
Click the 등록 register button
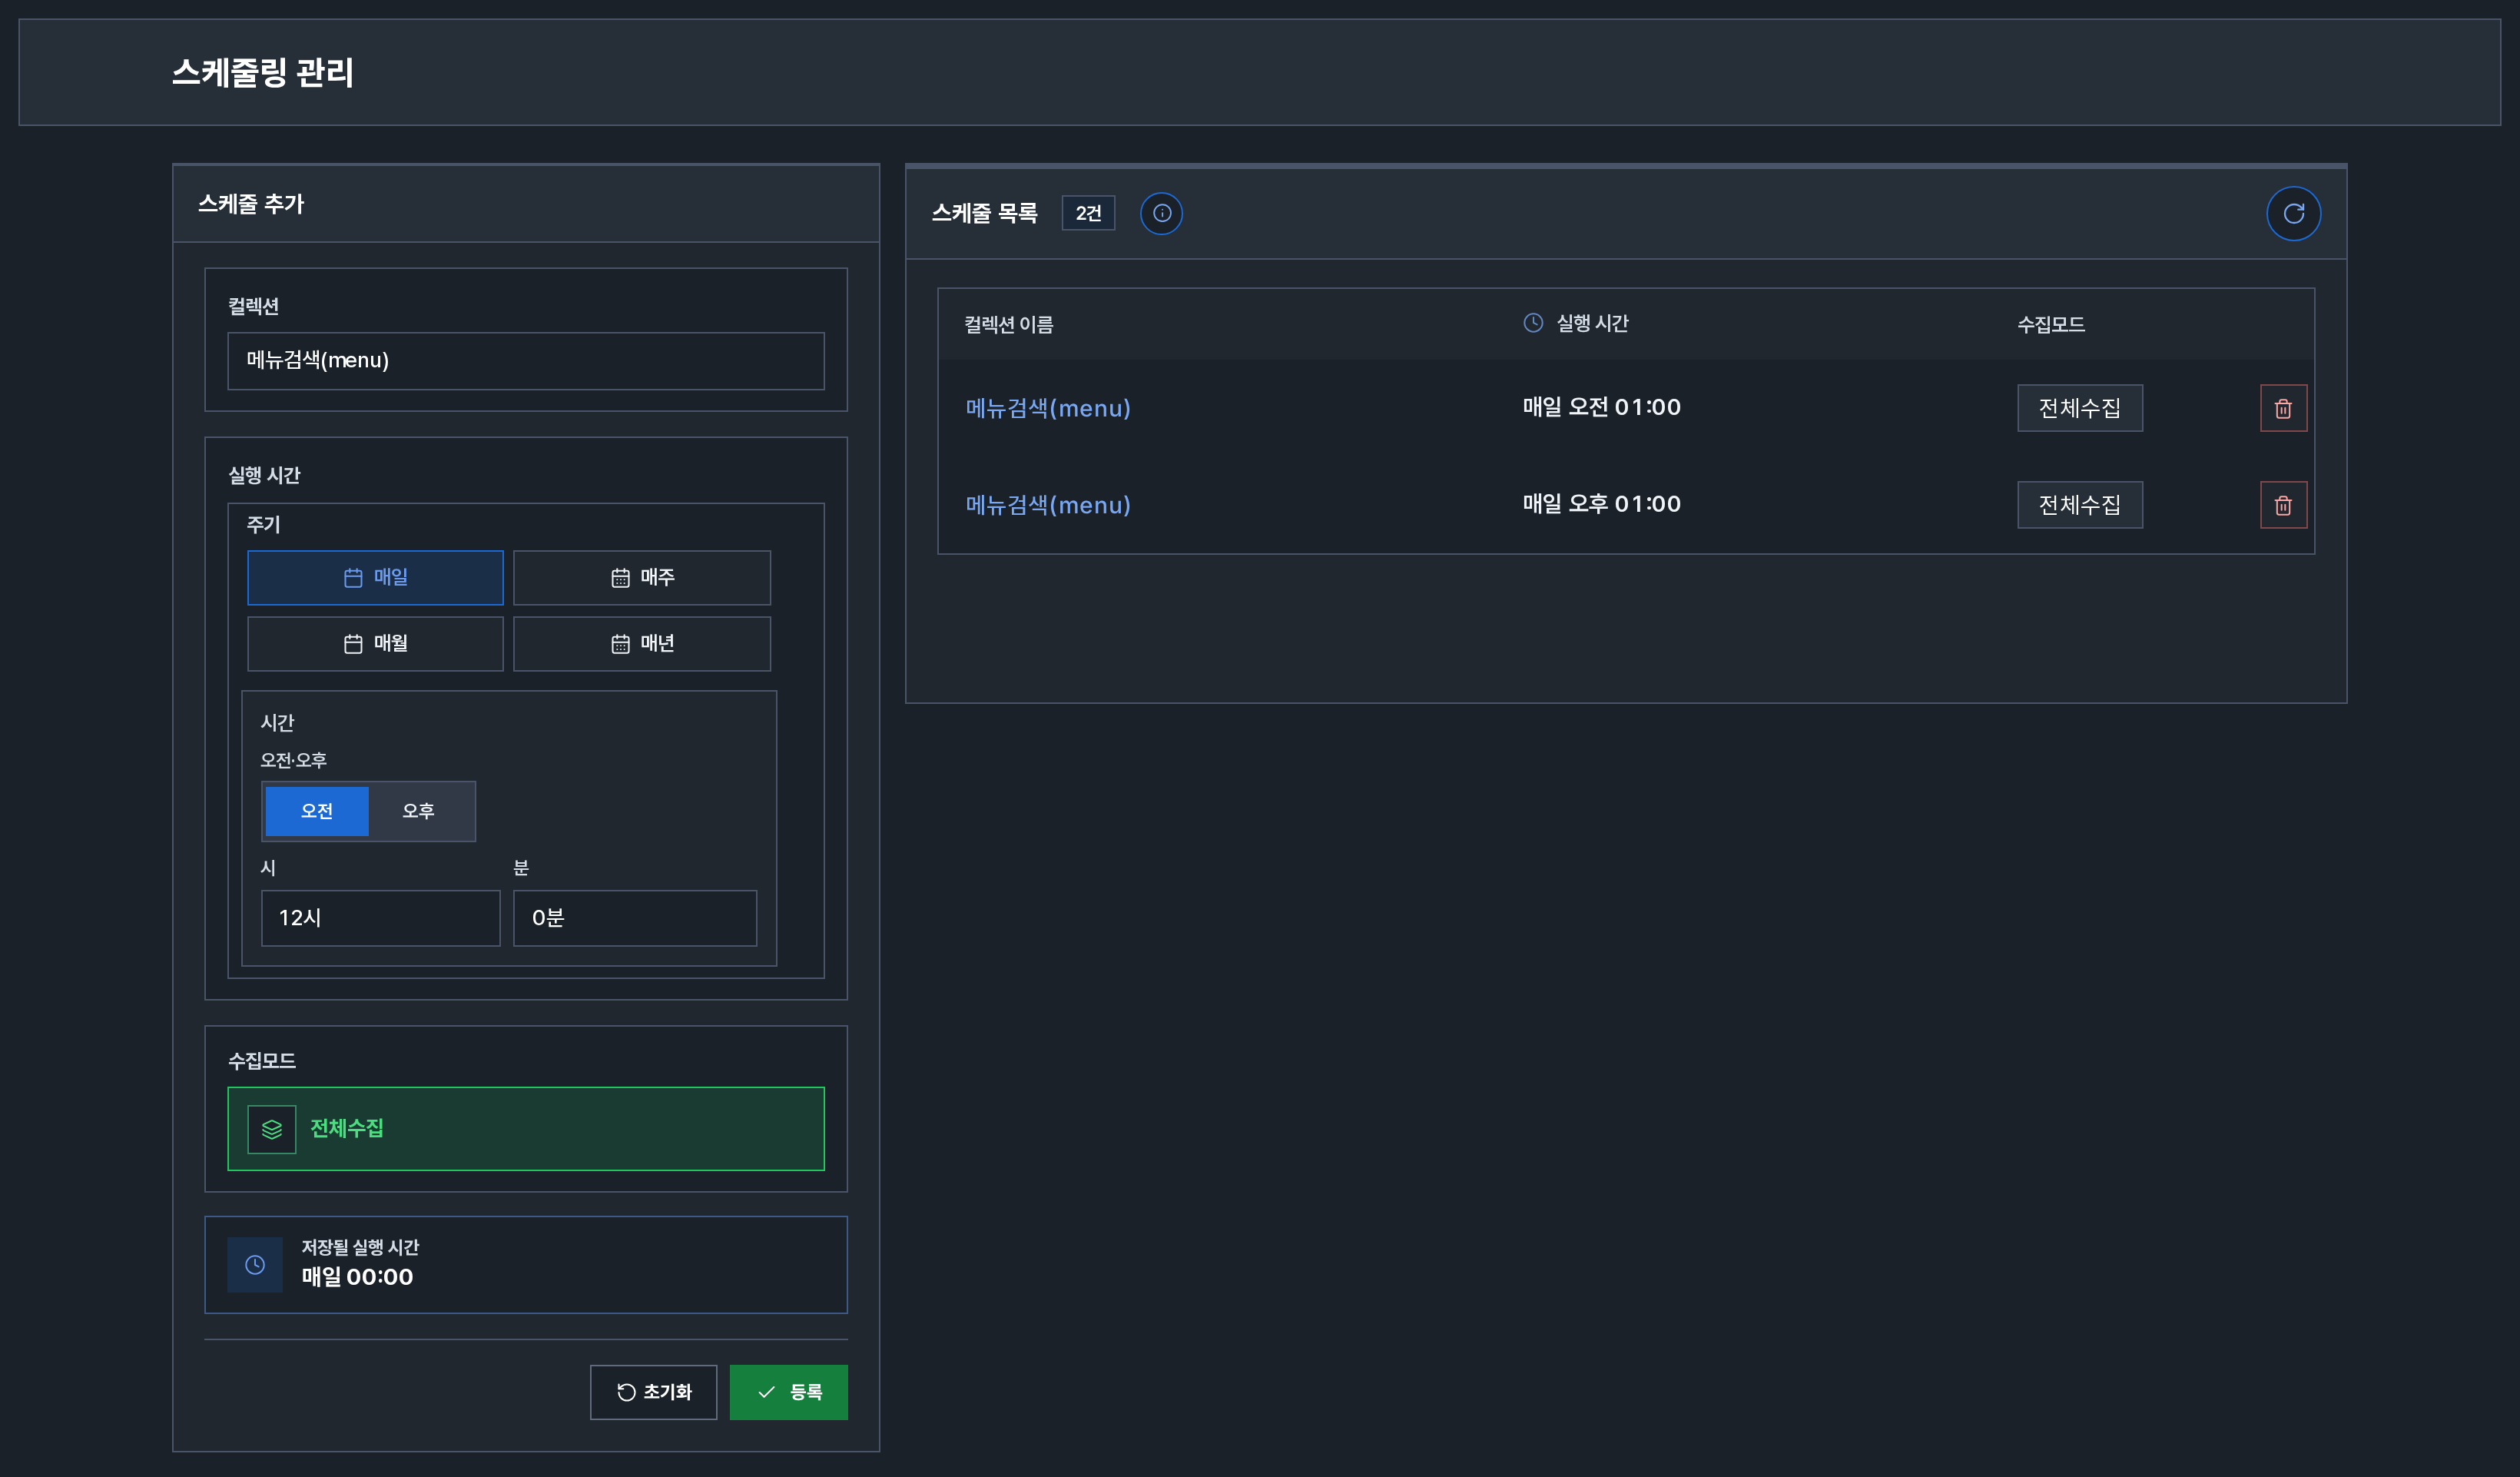pyautogui.click(x=788, y=1392)
